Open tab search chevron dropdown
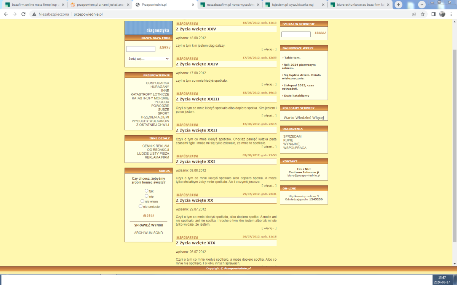 (x=422, y=5)
